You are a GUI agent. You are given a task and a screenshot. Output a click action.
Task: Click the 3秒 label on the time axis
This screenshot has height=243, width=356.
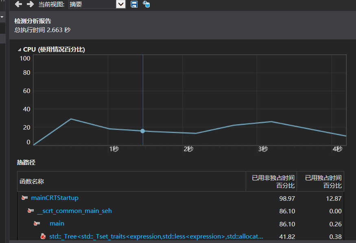263,149
